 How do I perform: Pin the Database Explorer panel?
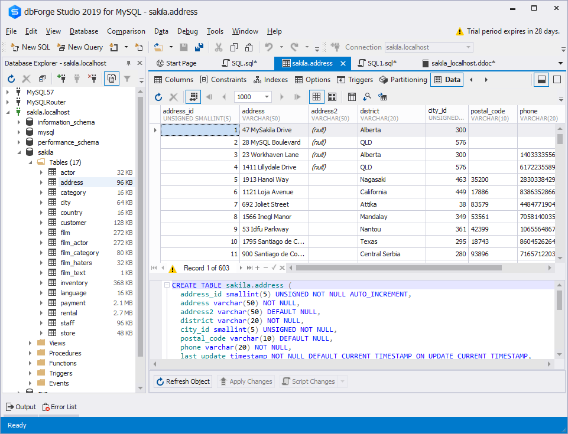pos(128,63)
